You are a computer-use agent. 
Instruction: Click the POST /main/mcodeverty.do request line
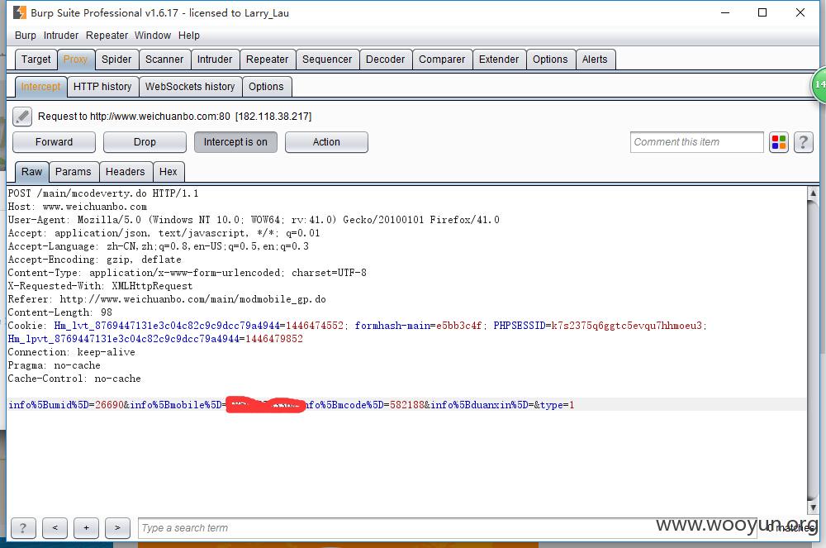pyautogui.click(x=103, y=193)
